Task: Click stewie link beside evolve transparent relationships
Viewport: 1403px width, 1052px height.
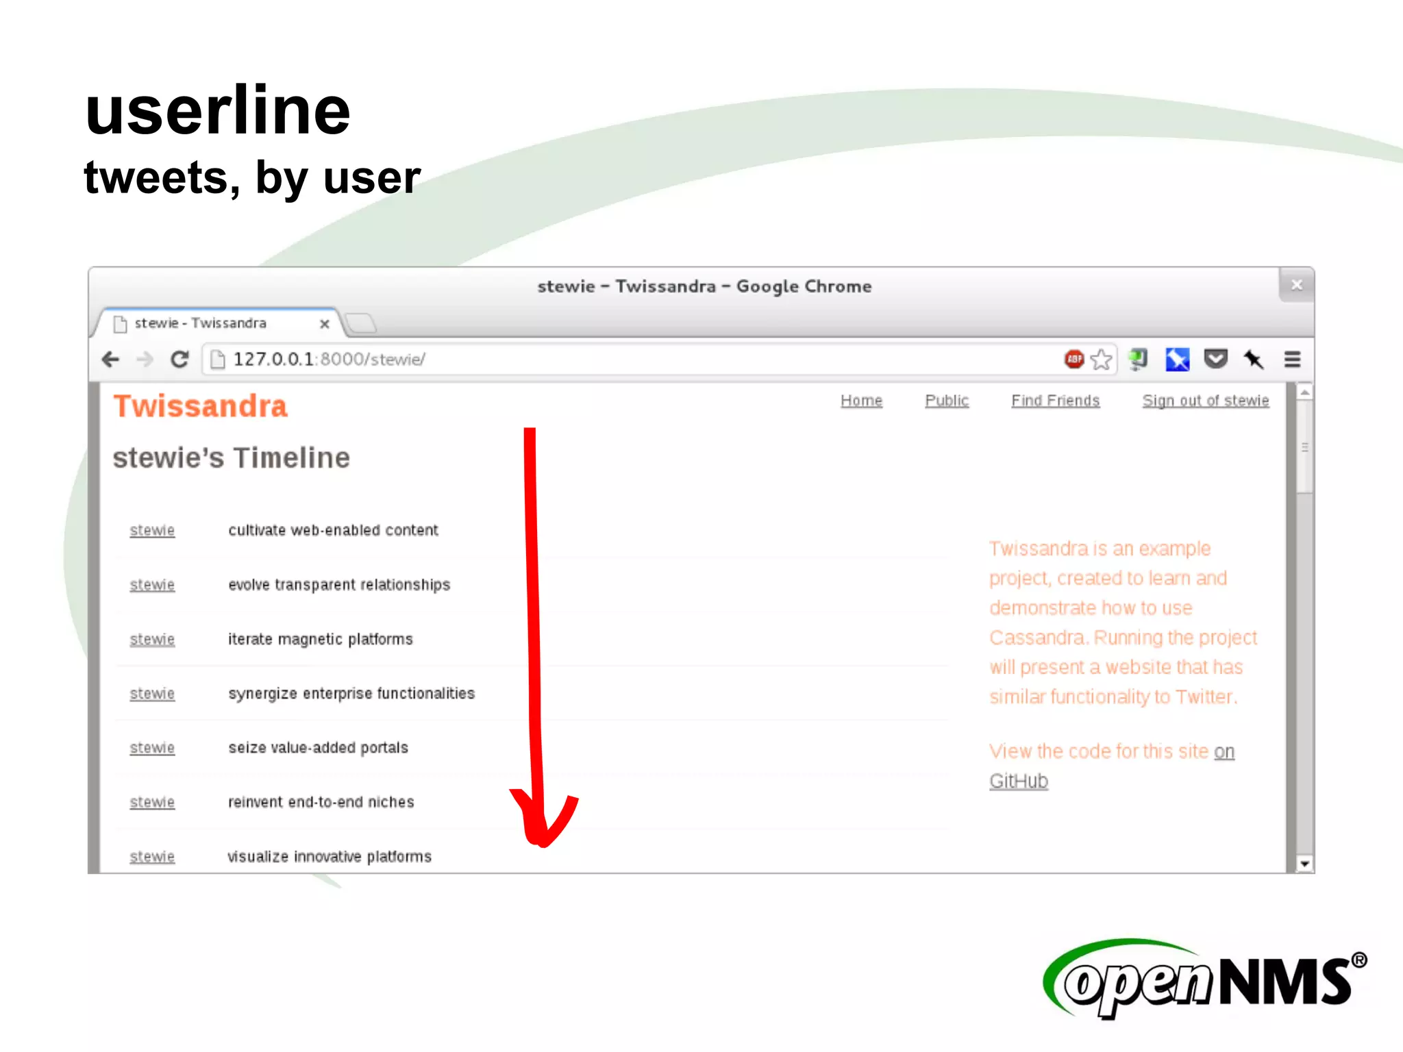Action: [x=152, y=585]
